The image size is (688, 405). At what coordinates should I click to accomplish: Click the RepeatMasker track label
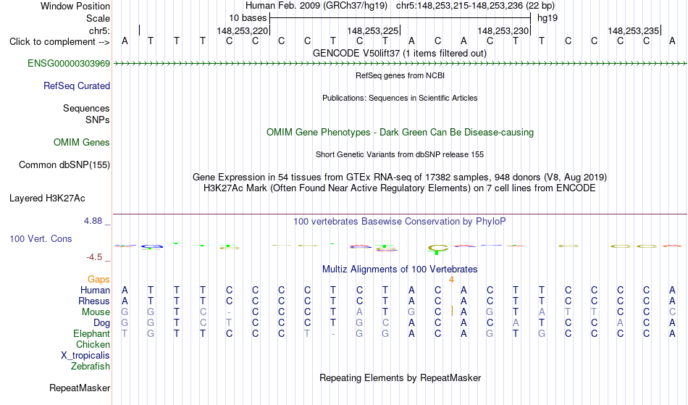pos(80,388)
